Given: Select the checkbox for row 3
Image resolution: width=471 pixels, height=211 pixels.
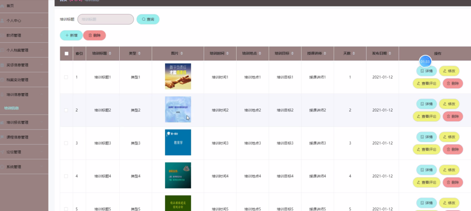Looking at the screenshot, I should pos(66,143).
